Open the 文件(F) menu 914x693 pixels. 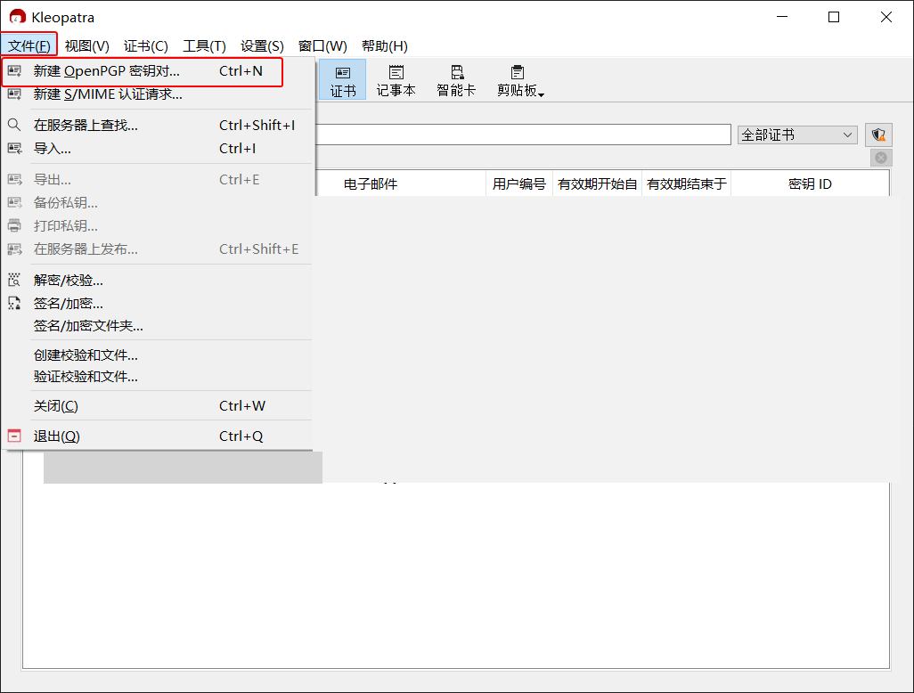pyautogui.click(x=29, y=45)
